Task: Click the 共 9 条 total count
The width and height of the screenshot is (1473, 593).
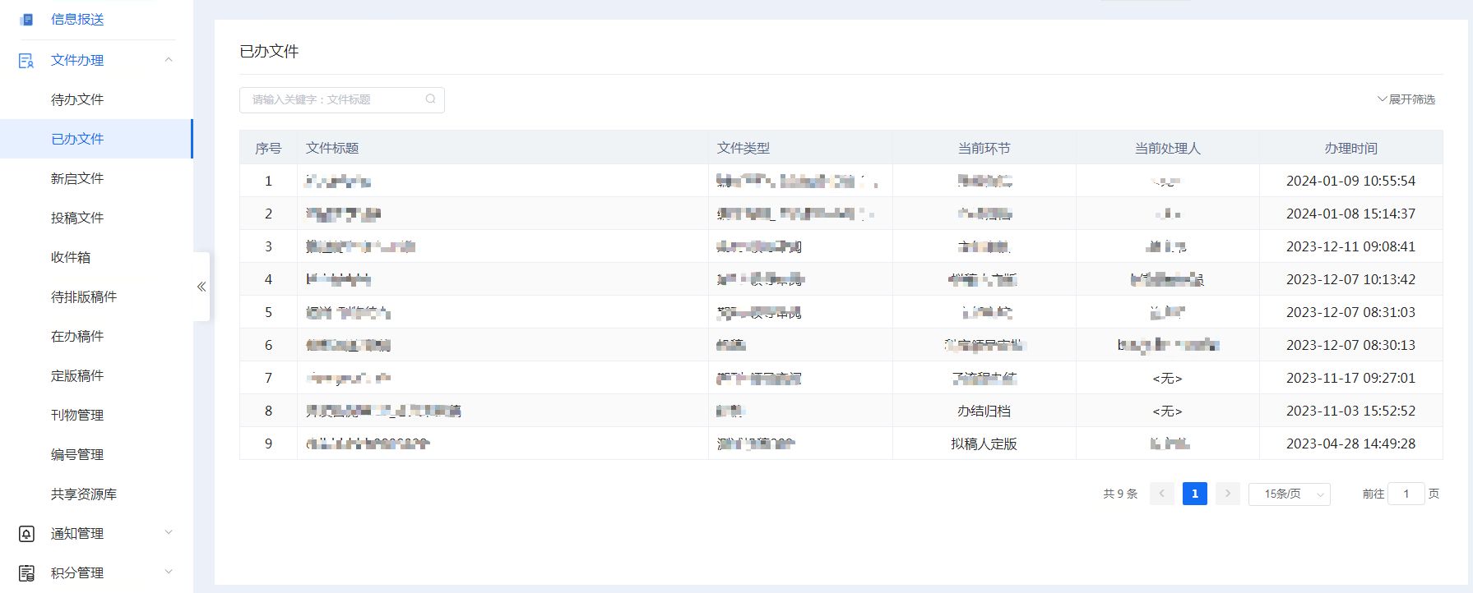Action: (1120, 494)
